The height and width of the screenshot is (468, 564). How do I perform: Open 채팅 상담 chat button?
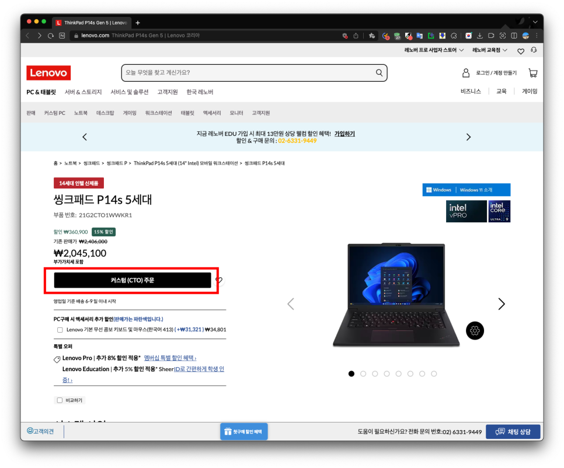pyautogui.click(x=513, y=432)
